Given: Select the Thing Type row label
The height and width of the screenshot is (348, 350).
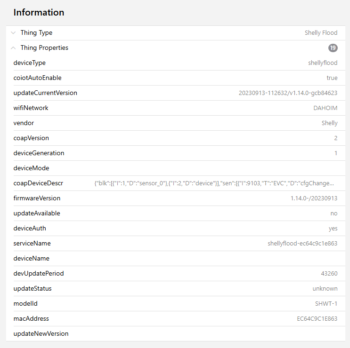Looking at the screenshot, I should click(36, 33).
